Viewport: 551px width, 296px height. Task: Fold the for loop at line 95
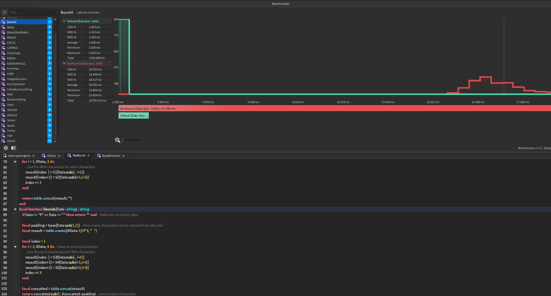coord(15,247)
